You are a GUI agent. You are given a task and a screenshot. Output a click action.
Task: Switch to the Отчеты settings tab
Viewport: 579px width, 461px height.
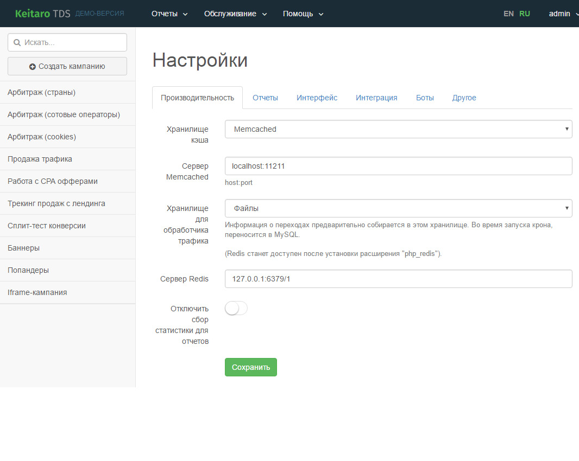coord(265,98)
